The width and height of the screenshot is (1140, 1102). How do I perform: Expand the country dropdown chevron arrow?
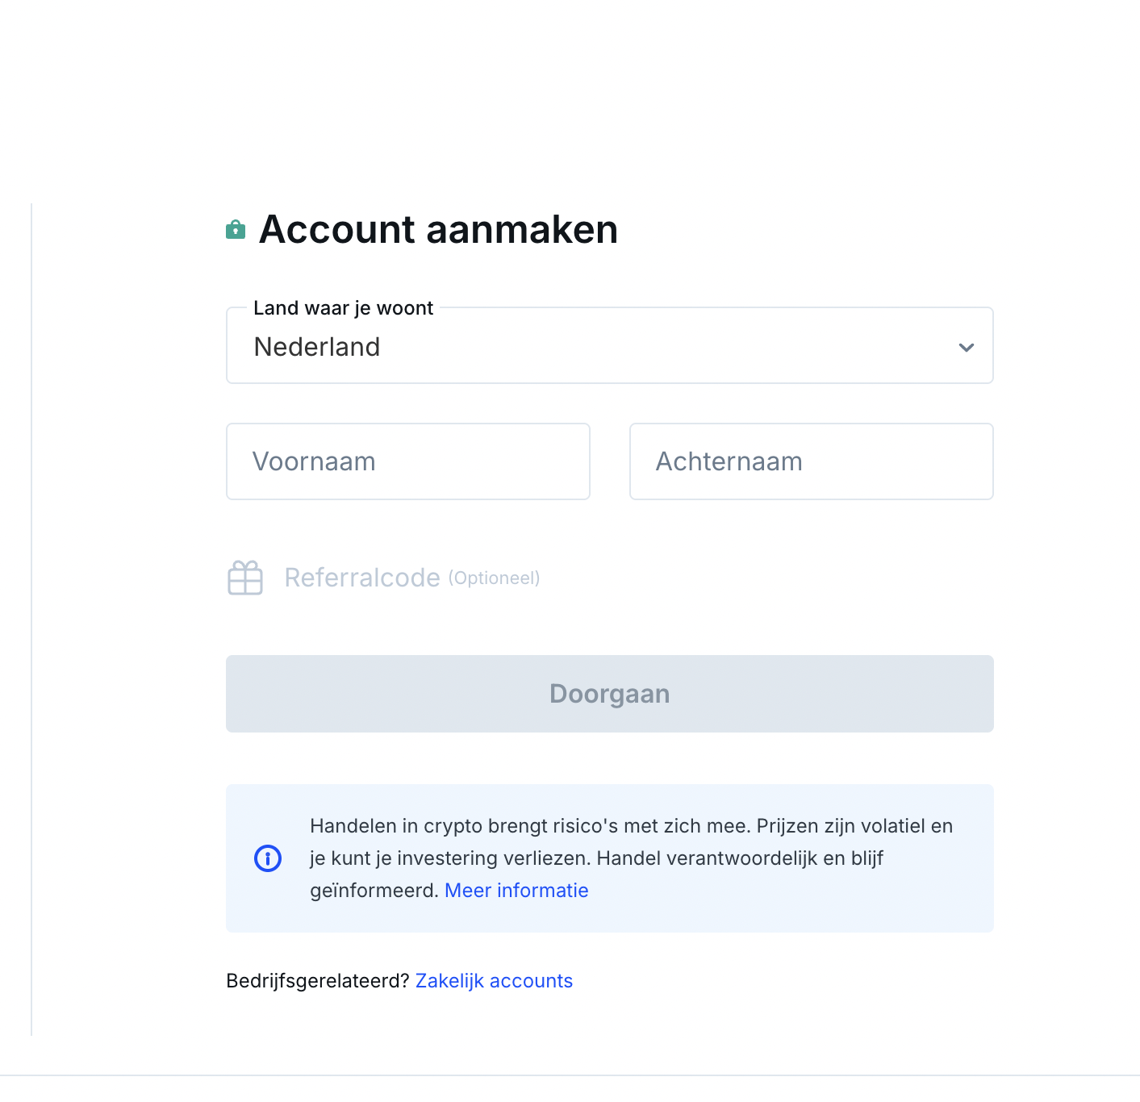pos(966,348)
